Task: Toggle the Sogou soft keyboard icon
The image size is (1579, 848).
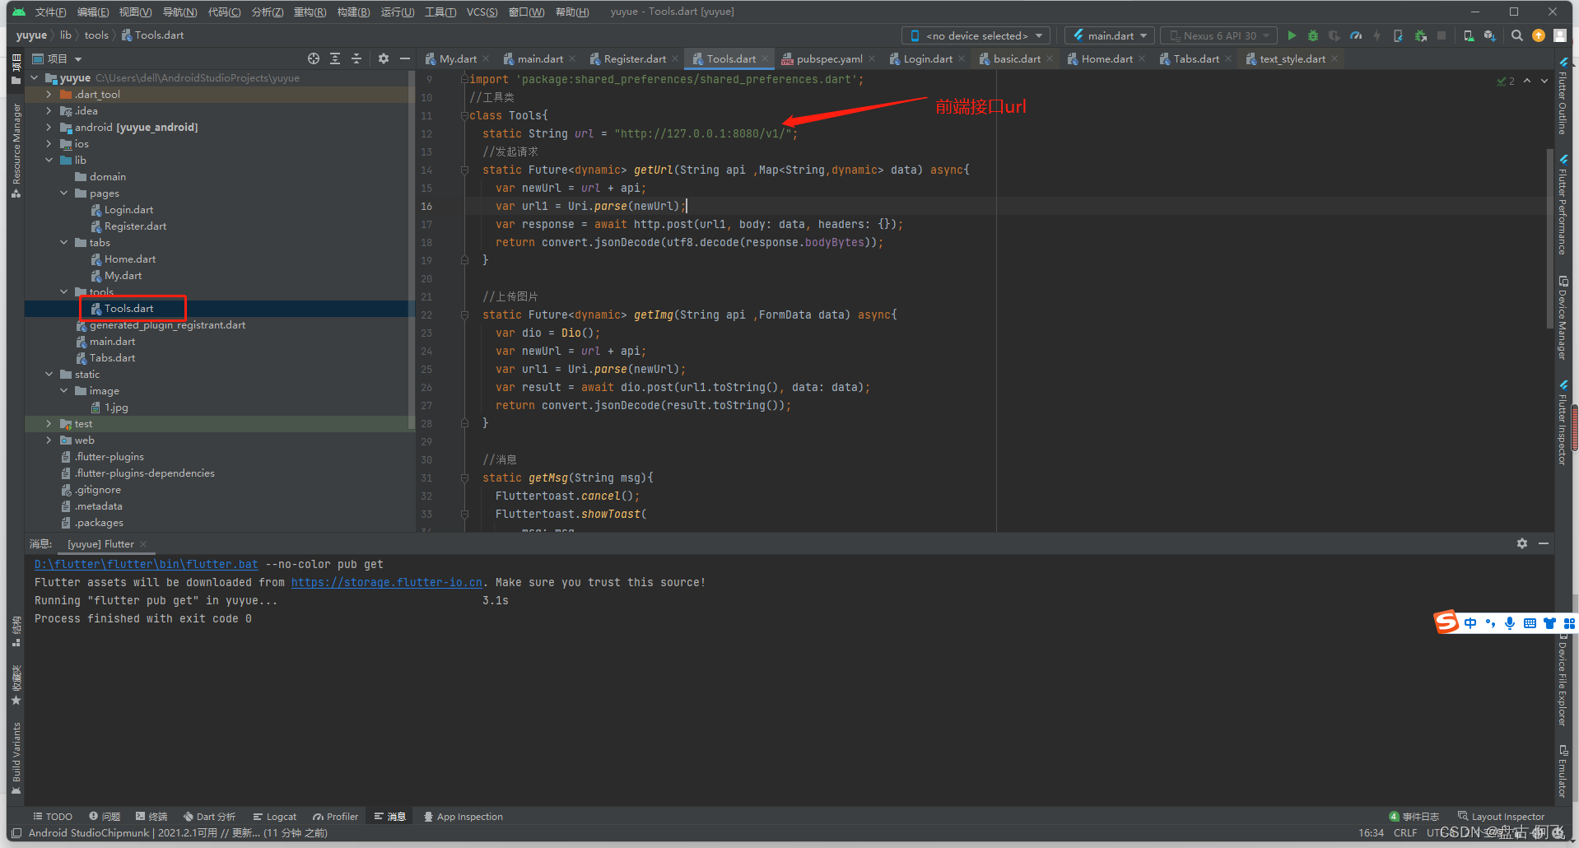Action: coord(1530,622)
